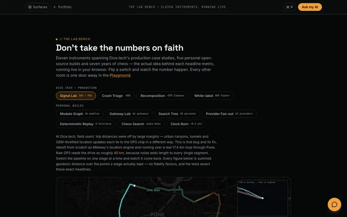Click the Don't take the numbers on faith heading

tap(119, 48)
